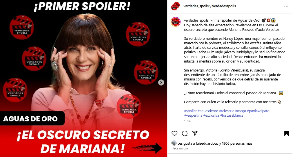Image resolution: width=292 pixels, height=157 pixels.
Task: Click the caption username verdades_spoils
Action: [196, 20]
